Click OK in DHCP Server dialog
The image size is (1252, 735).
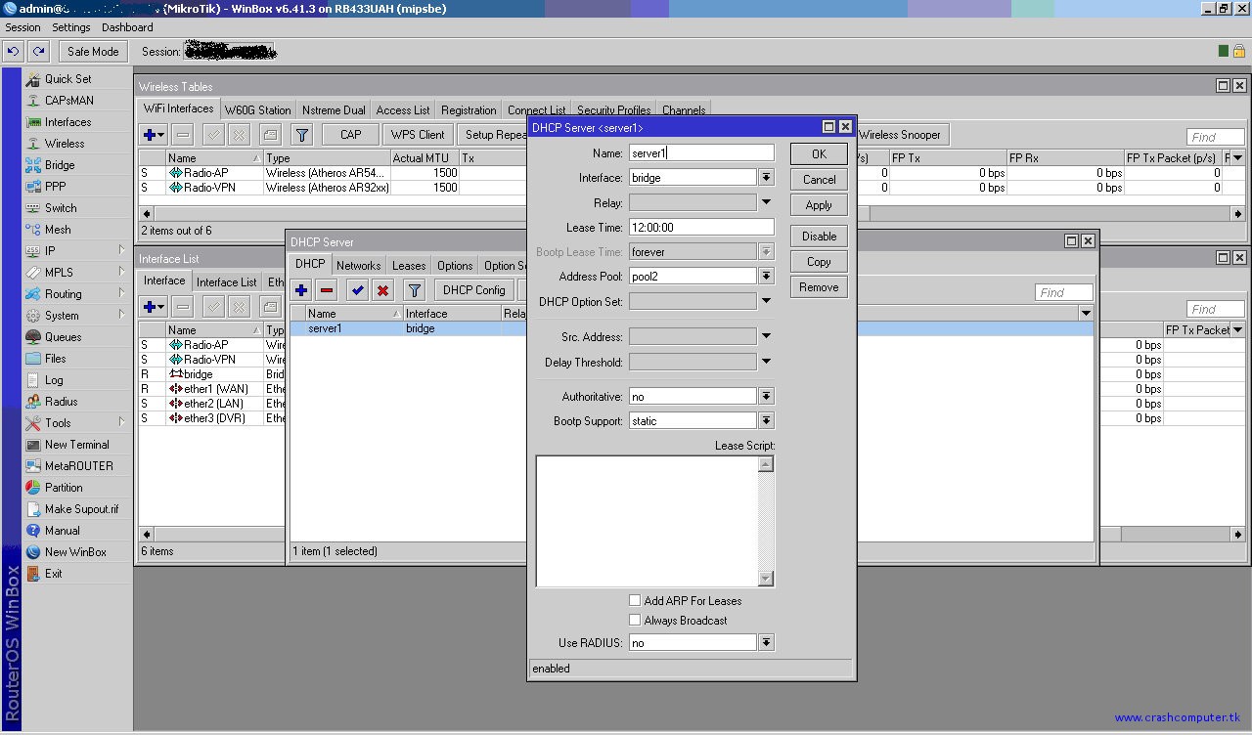(819, 154)
